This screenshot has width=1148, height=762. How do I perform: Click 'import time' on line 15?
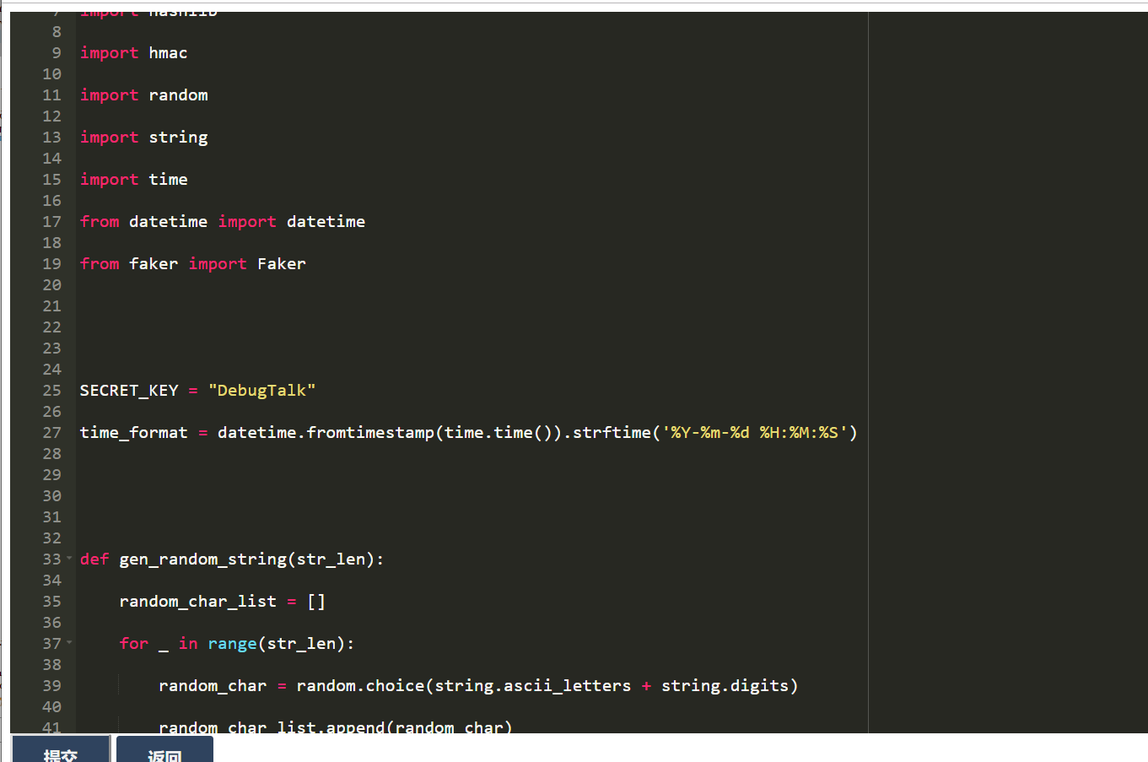coord(134,179)
